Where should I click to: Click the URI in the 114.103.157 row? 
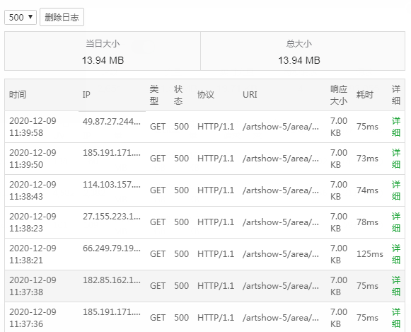point(281,190)
